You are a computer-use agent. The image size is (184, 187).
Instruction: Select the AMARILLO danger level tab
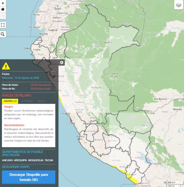click(10, 101)
